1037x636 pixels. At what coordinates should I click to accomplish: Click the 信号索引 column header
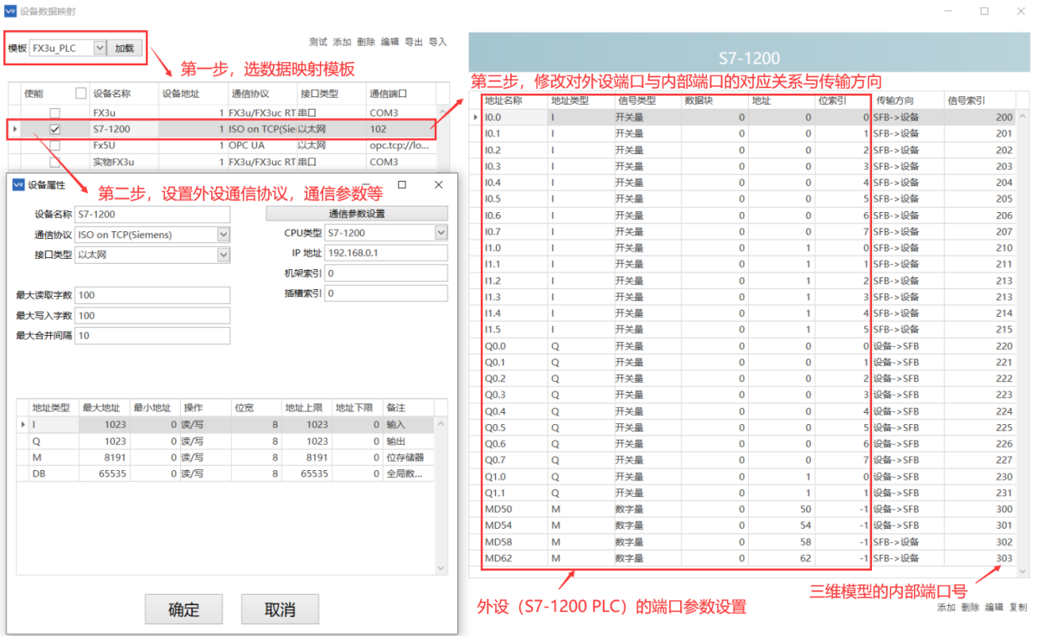pyautogui.click(x=980, y=101)
